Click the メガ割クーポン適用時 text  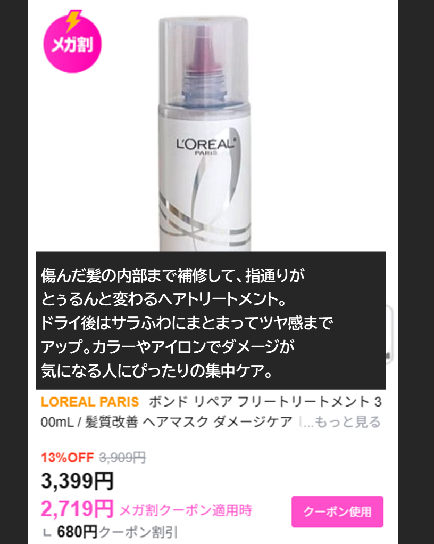tap(186, 510)
